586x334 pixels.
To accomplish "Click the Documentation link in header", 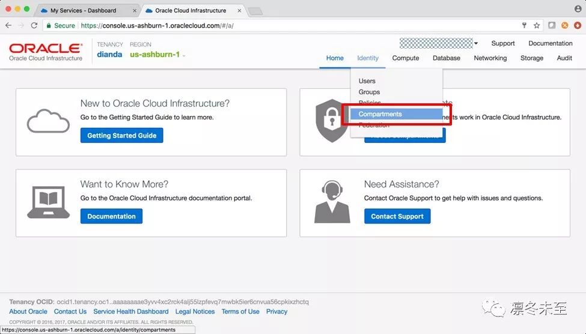I will pos(550,43).
